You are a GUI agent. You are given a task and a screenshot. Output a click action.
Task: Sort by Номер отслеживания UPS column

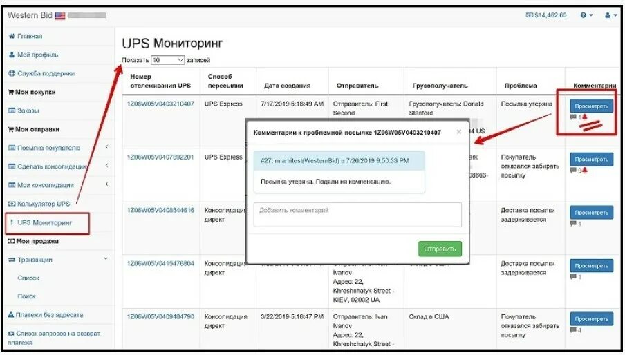[x=160, y=81]
